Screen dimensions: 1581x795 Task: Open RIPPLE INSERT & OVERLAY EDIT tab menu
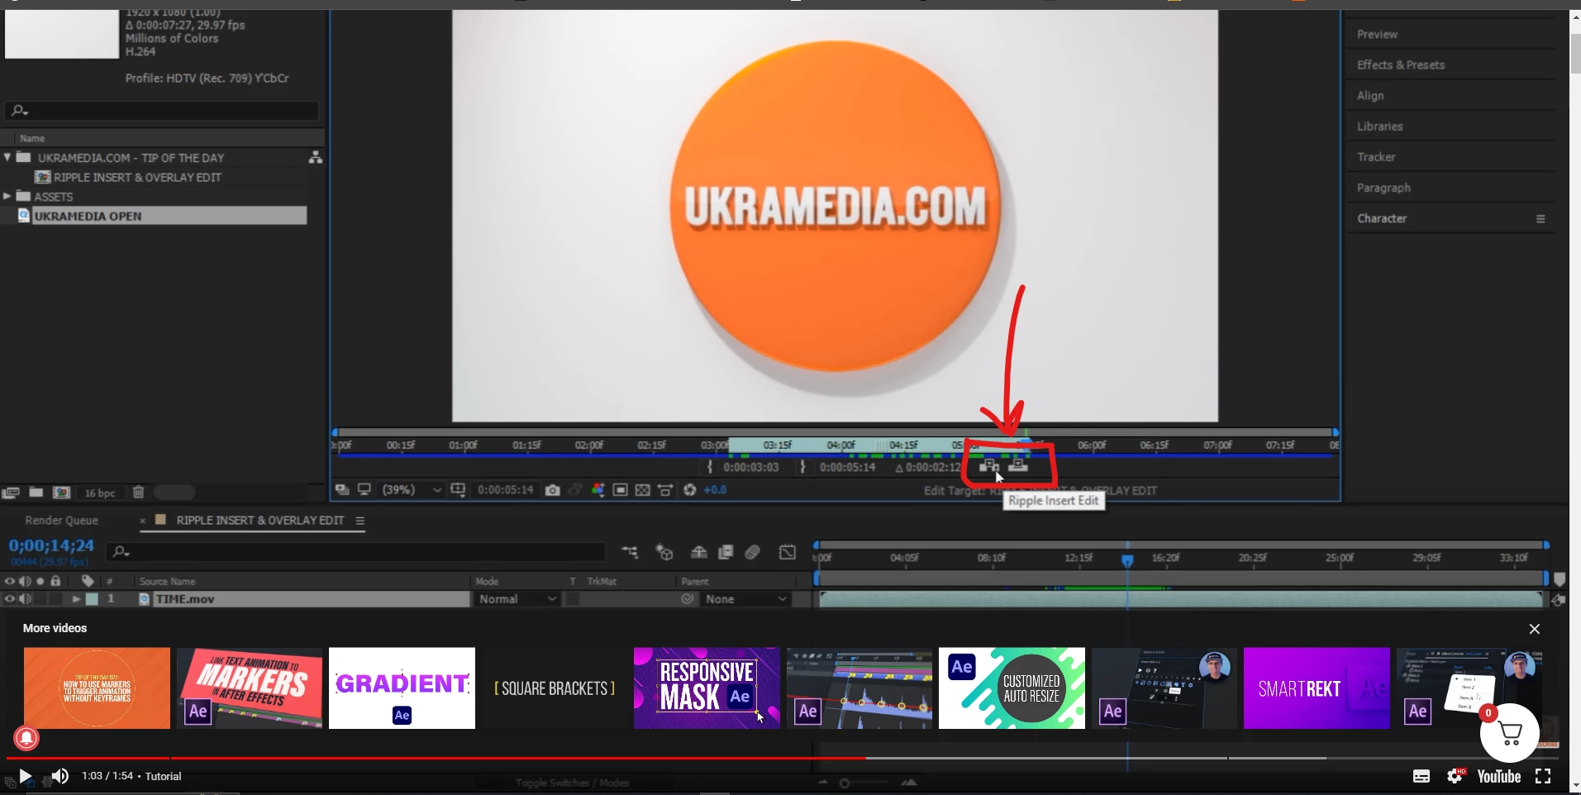360,521
